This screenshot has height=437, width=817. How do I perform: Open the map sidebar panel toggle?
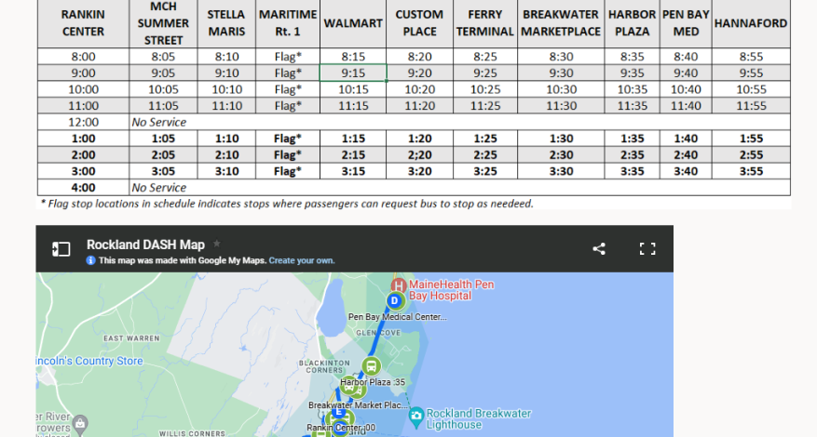click(61, 249)
